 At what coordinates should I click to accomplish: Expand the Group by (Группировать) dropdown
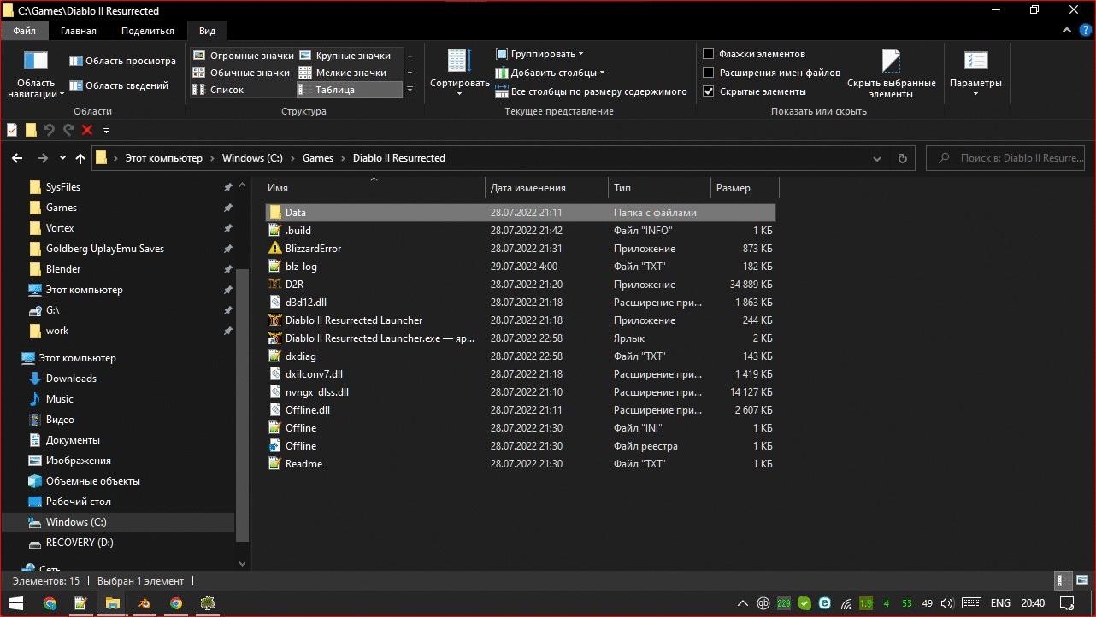pos(540,54)
